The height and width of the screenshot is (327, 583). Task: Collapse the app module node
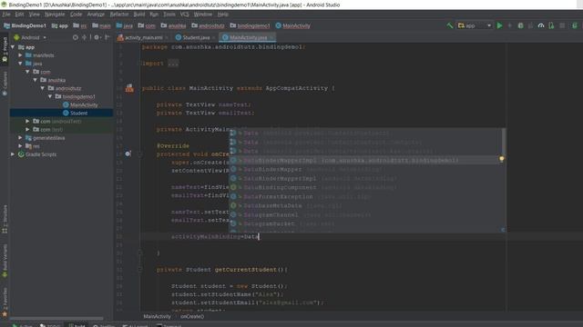tap(13, 47)
